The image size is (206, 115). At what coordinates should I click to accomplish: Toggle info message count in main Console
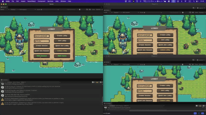tap(94, 82)
